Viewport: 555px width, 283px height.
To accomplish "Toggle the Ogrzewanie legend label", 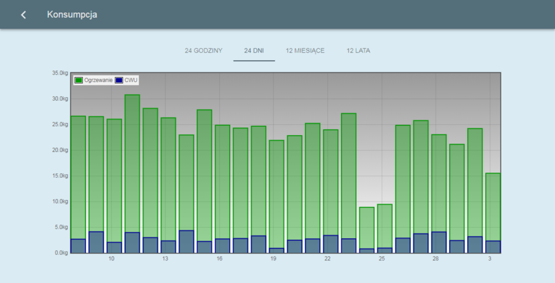I will 98,80.
